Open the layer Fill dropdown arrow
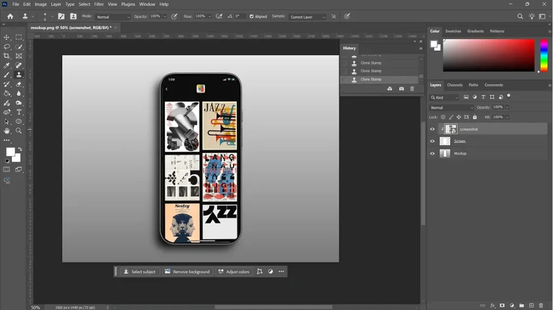553x310 pixels. coord(508,117)
